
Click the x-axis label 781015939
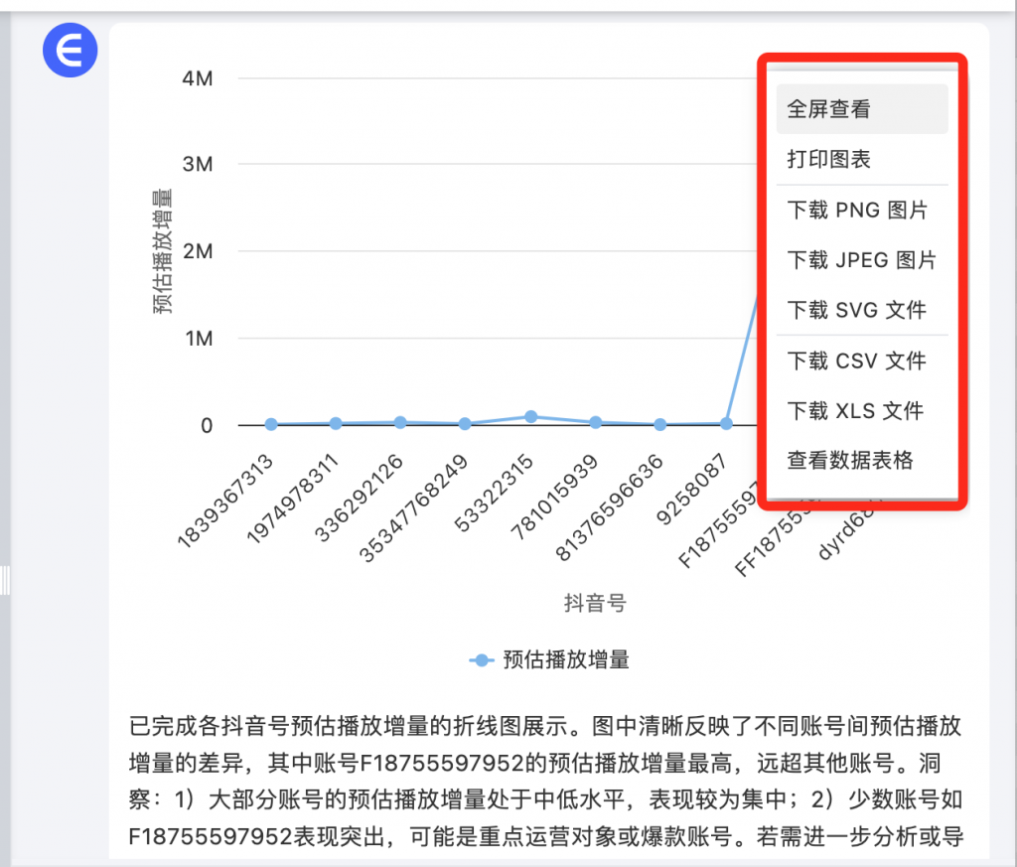click(554, 497)
